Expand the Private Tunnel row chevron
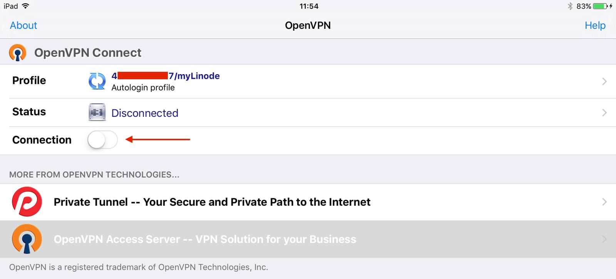The image size is (616, 279). tap(605, 202)
